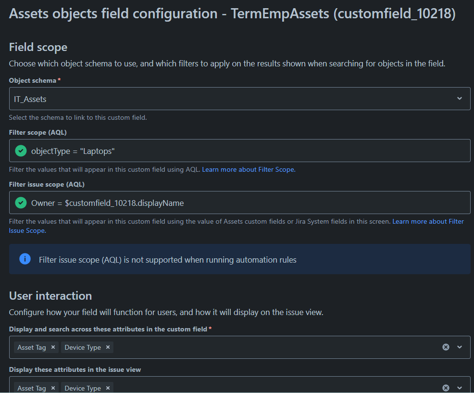Viewport: 474px width, 393px height.
Task: Click Device Type chip in issue view field
Action: click(x=83, y=388)
